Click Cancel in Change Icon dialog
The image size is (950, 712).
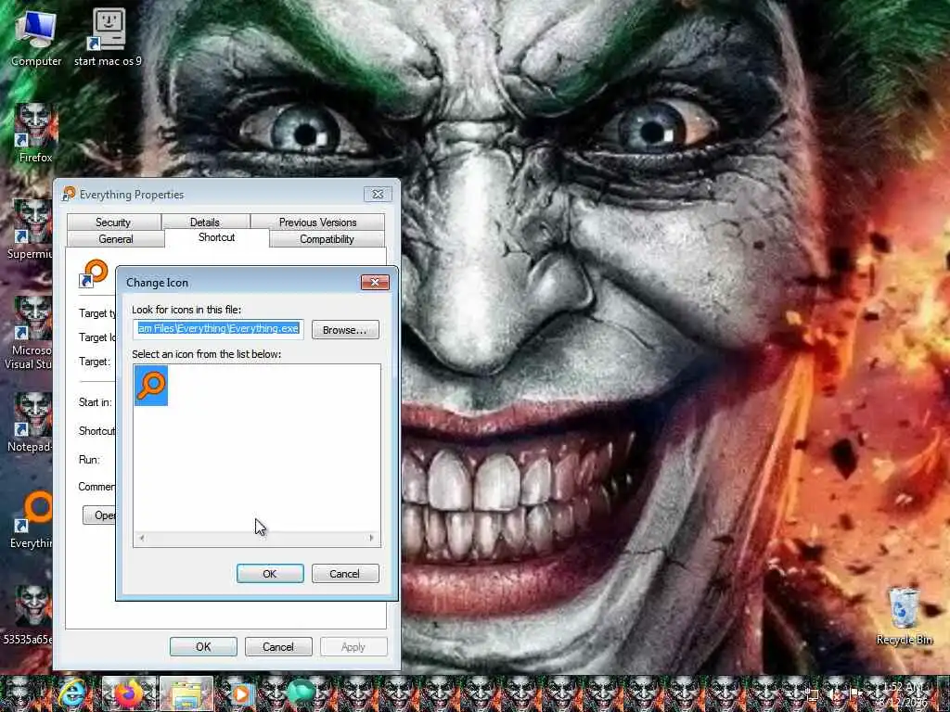pos(345,573)
